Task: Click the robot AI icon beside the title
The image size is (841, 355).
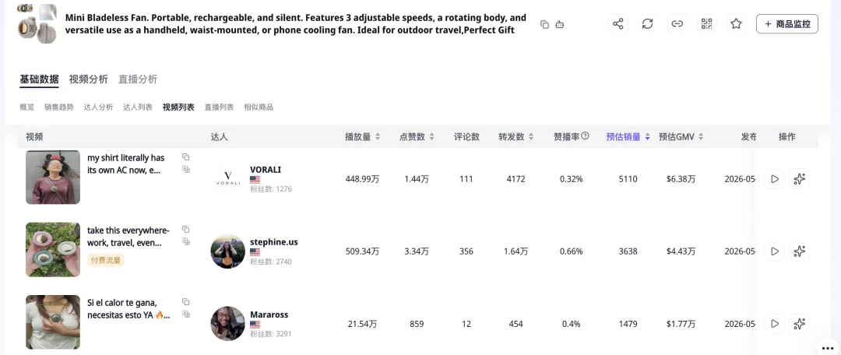Action: coord(559,25)
